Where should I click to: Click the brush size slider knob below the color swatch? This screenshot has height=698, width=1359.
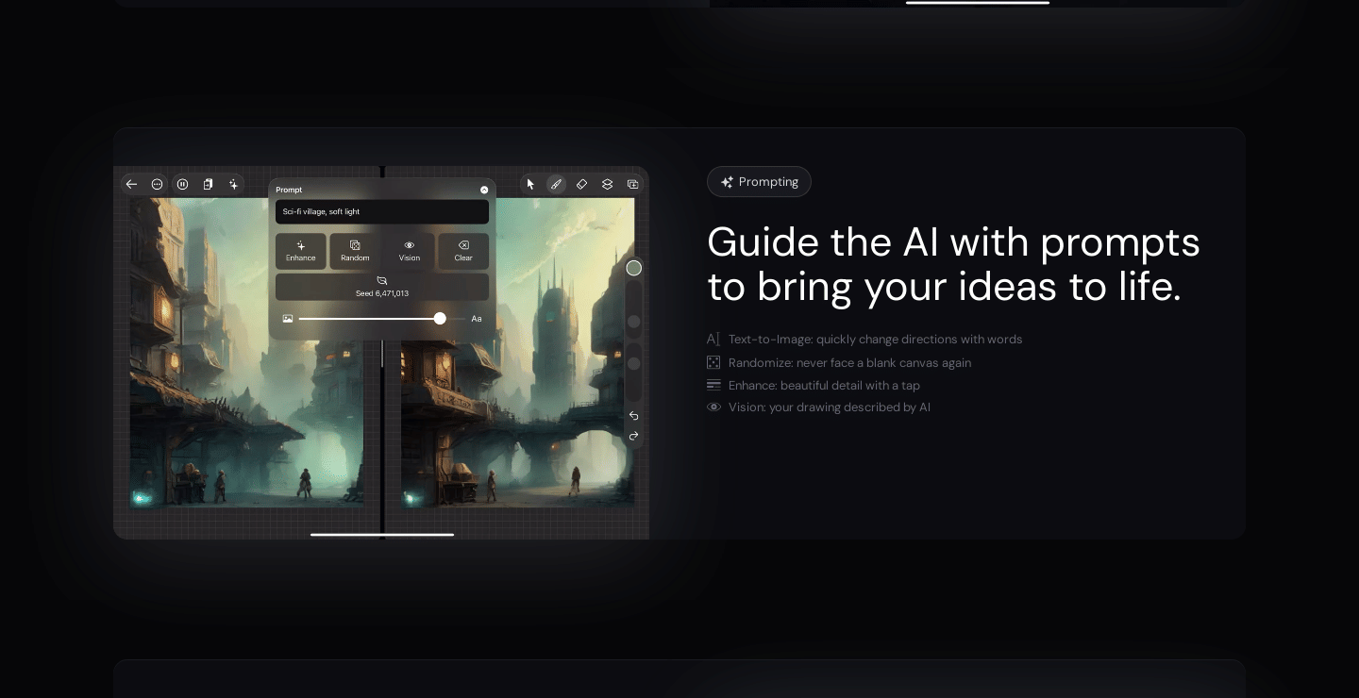pyautogui.click(x=634, y=322)
